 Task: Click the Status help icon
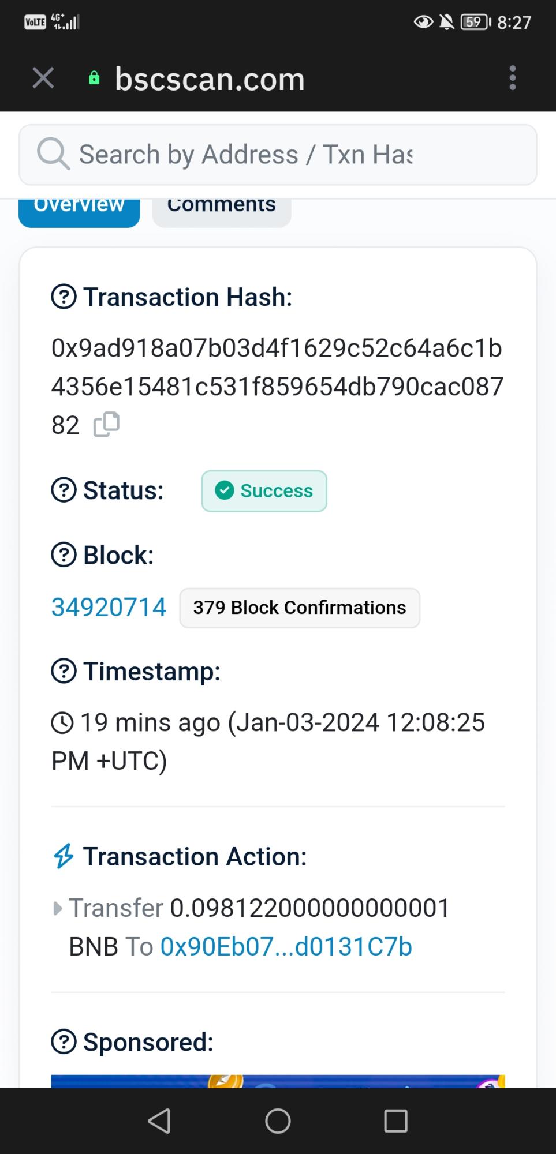point(64,490)
